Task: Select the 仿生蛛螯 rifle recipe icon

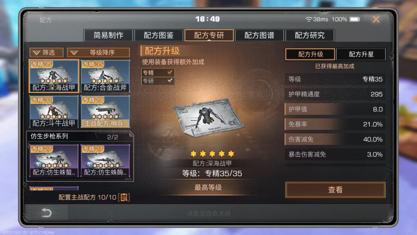Action: click(54, 160)
